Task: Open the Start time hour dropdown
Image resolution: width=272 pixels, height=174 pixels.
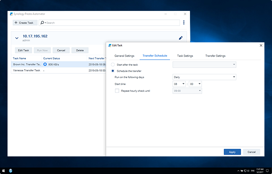Action: point(180,84)
